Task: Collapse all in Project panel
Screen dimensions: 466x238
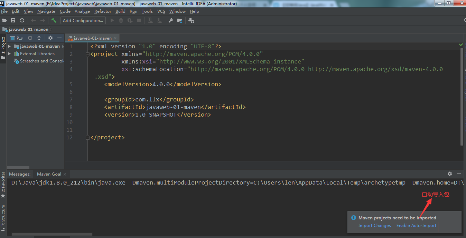Action: pos(39,38)
